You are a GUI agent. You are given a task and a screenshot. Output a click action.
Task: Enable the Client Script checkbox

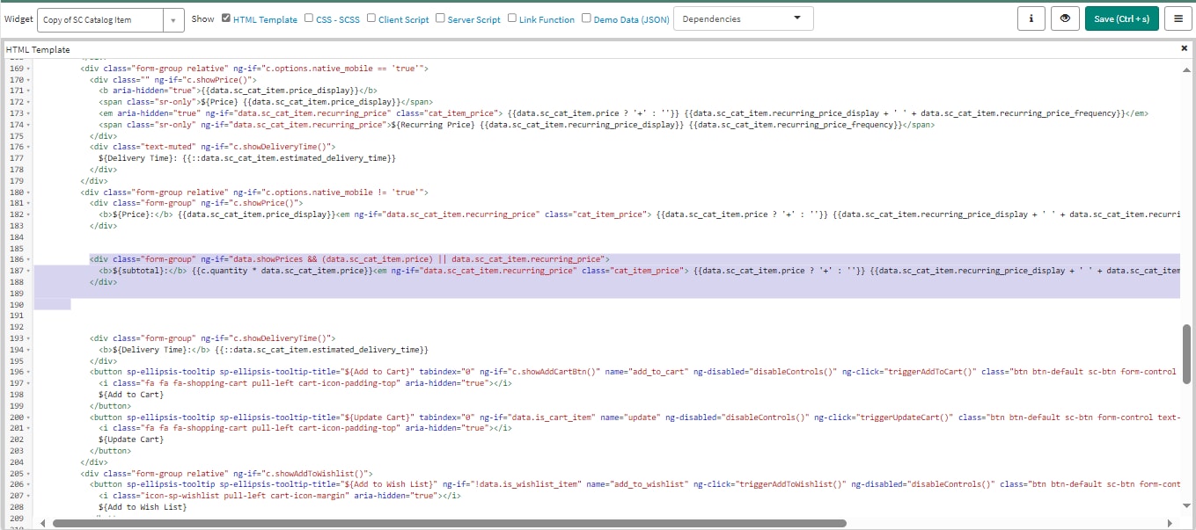click(x=371, y=18)
